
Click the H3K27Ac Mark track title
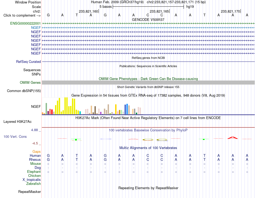[x=148, y=118]
